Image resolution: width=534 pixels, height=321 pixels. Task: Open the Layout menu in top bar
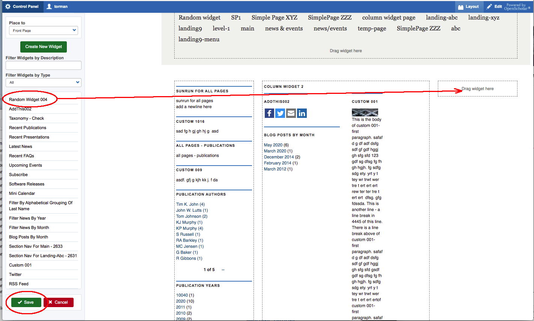click(468, 6)
